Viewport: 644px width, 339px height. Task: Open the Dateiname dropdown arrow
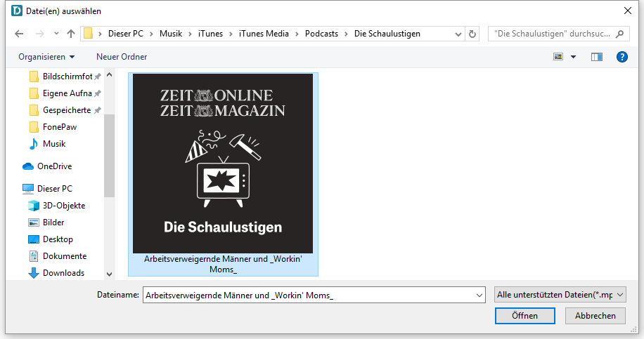point(479,295)
